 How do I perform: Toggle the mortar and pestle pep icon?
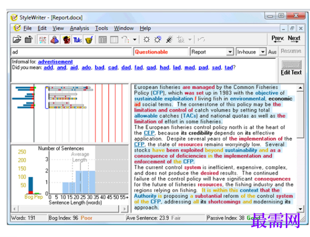coord(89,39)
